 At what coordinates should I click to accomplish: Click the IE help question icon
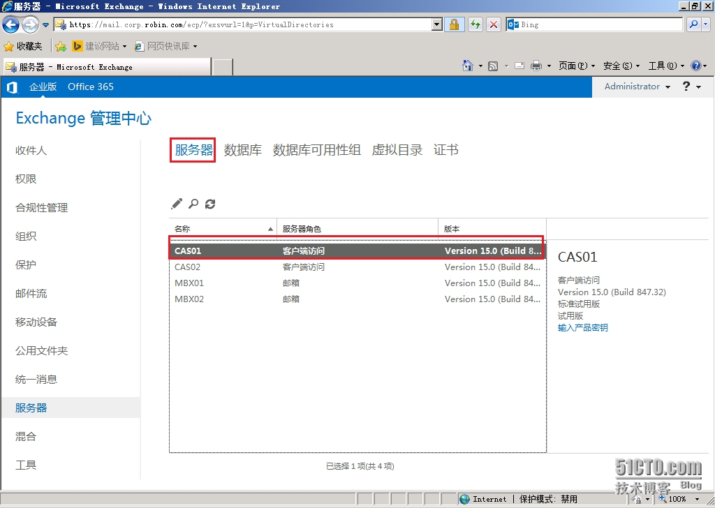tap(696, 66)
